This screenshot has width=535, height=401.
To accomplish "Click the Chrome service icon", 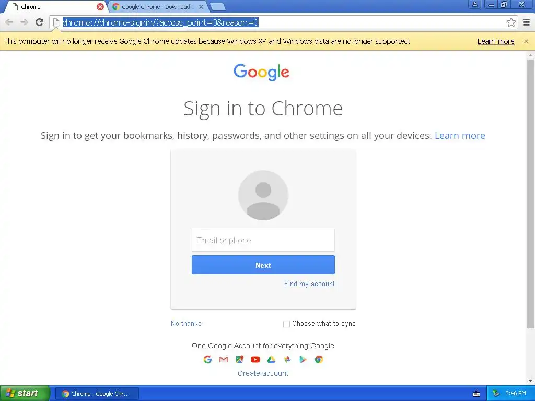I will [319, 359].
